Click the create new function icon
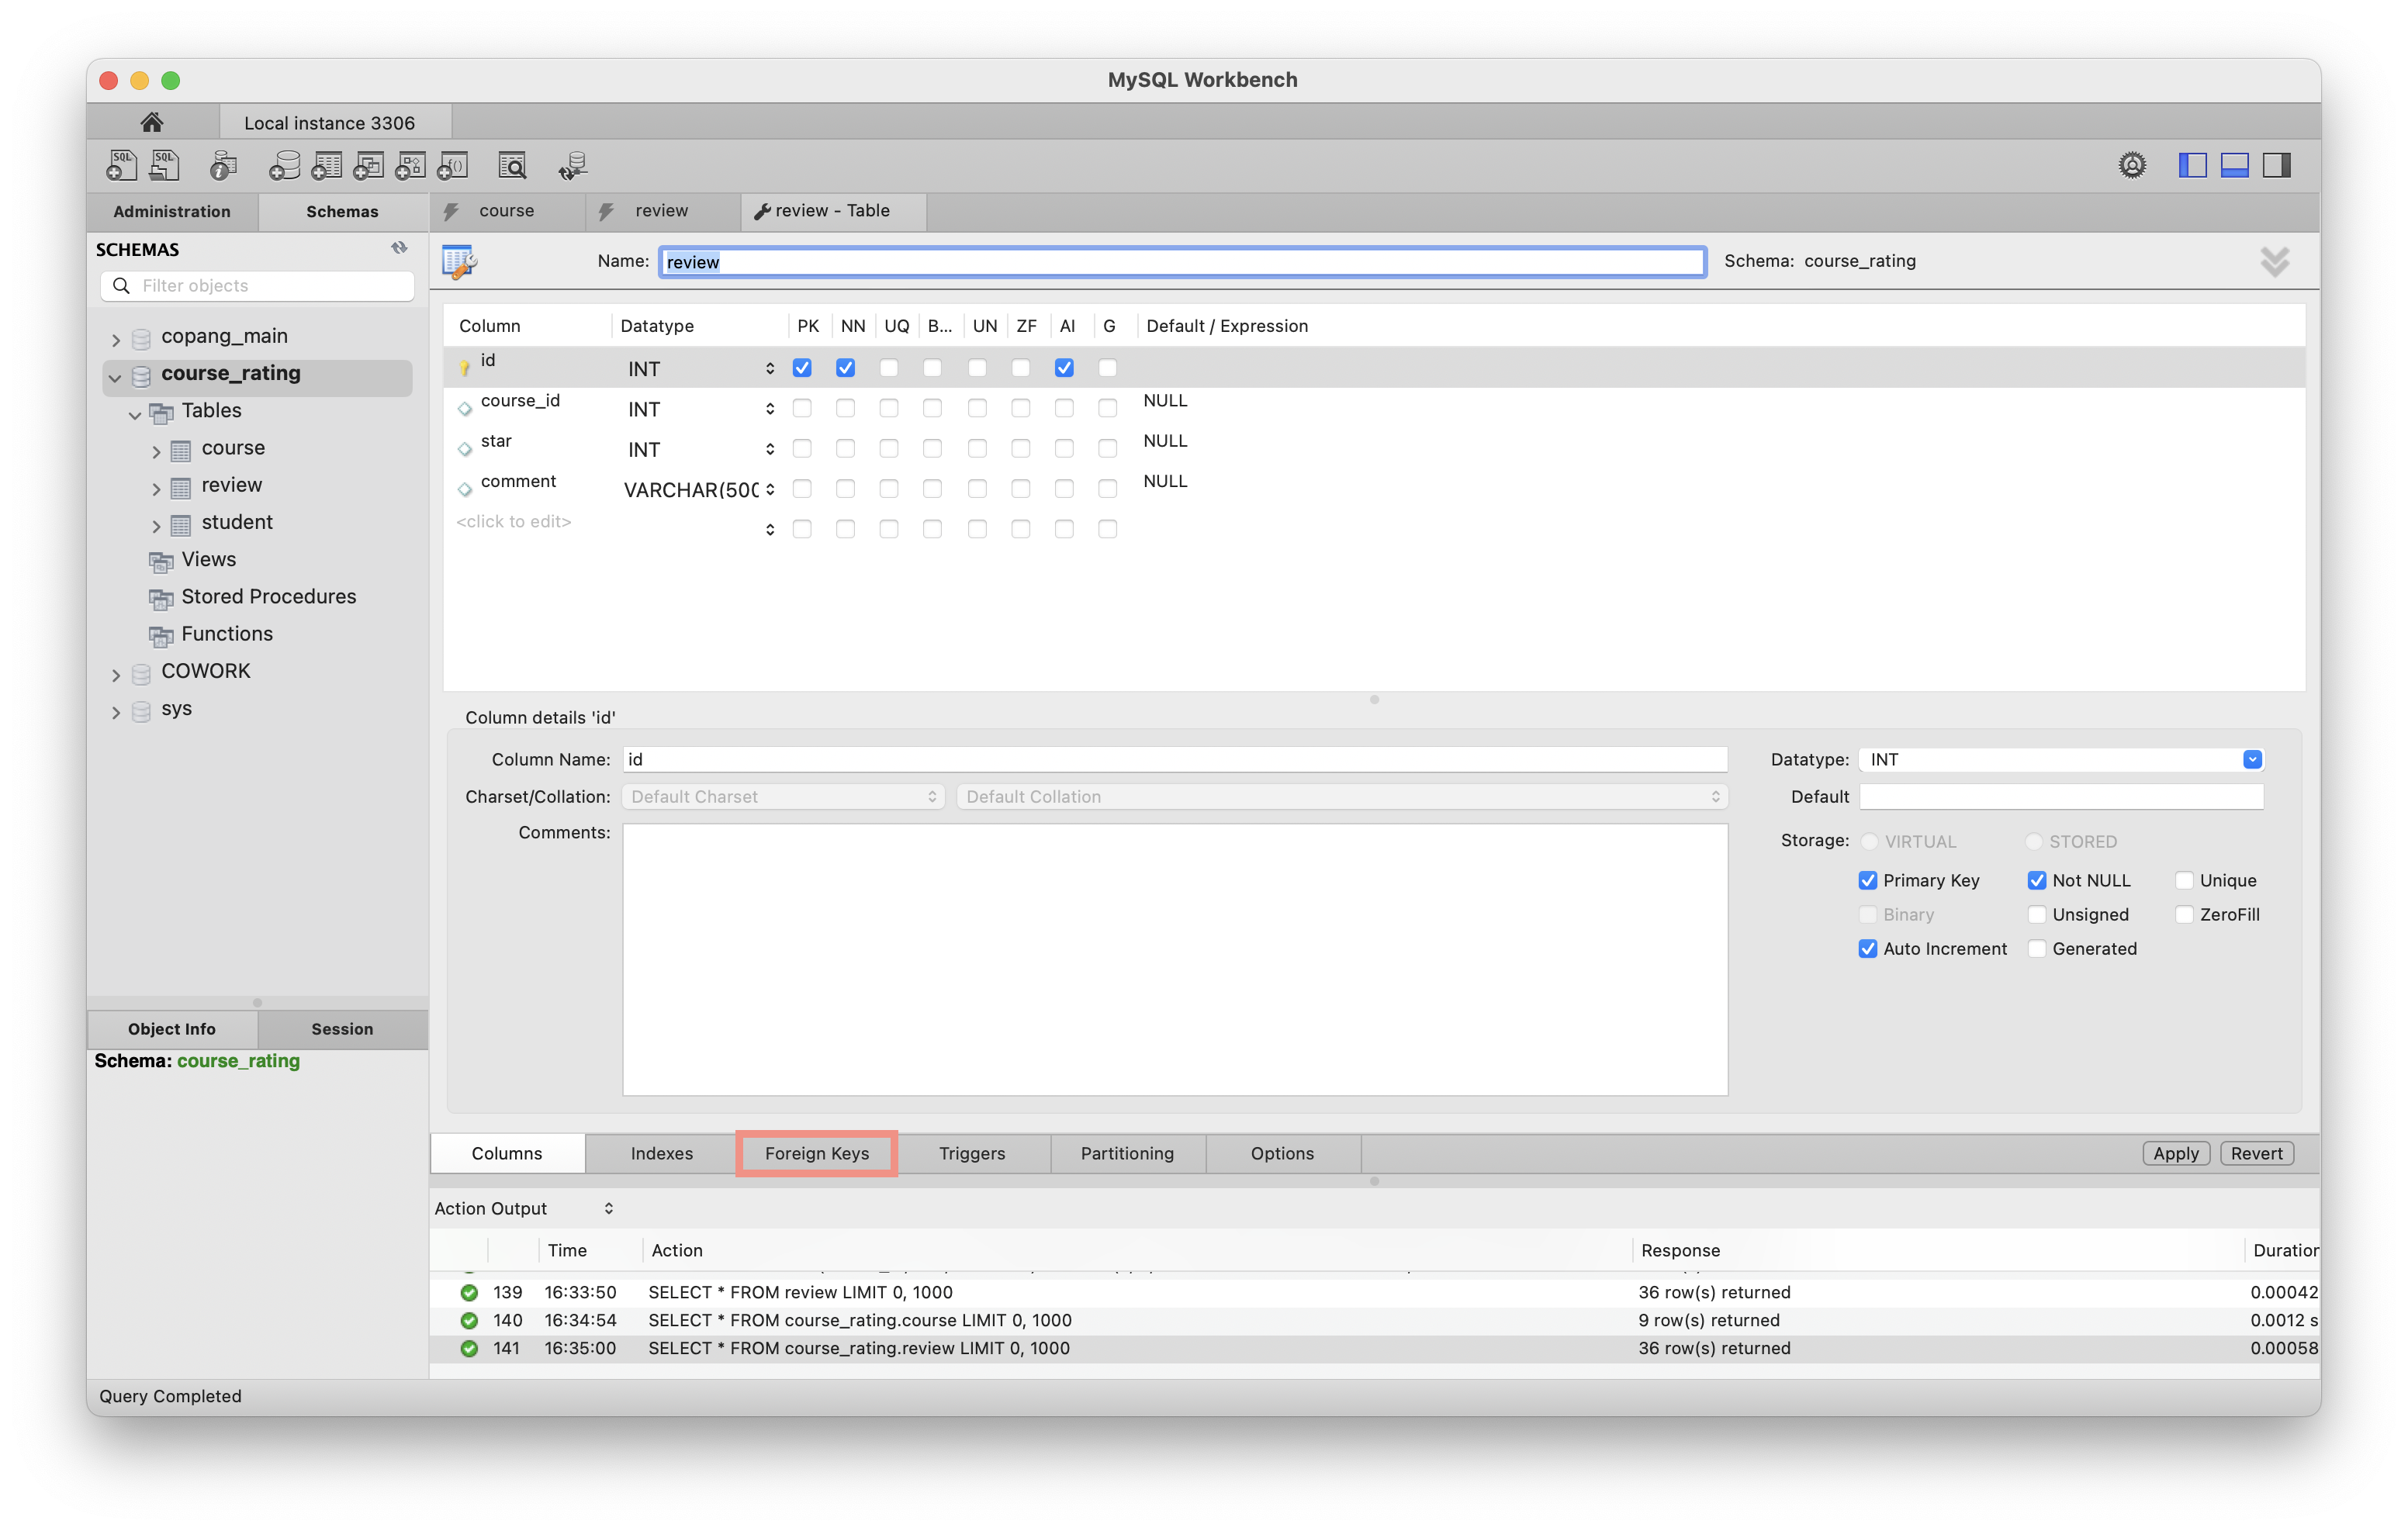 tap(453, 165)
